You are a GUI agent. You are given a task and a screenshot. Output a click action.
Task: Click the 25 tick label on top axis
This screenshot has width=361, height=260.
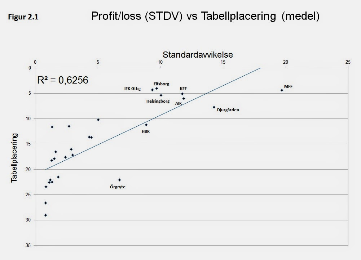[x=348, y=62]
